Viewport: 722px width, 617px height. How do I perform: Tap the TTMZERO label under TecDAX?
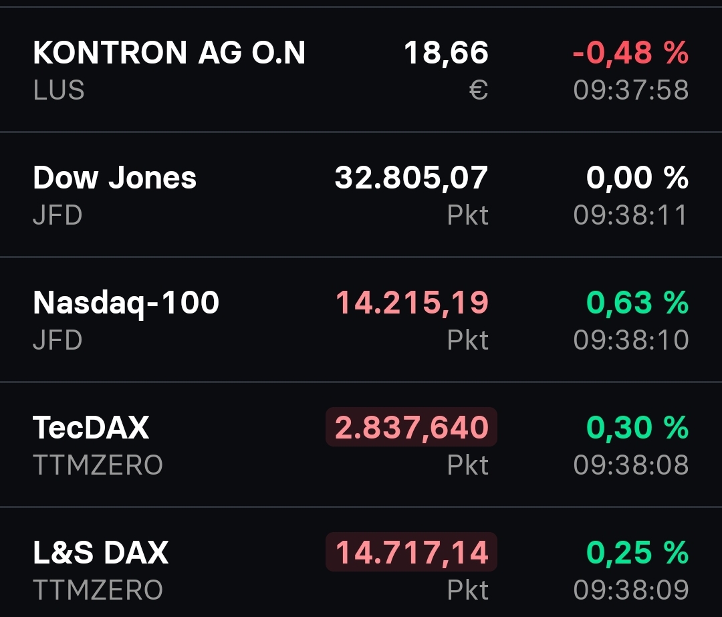[98, 465]
